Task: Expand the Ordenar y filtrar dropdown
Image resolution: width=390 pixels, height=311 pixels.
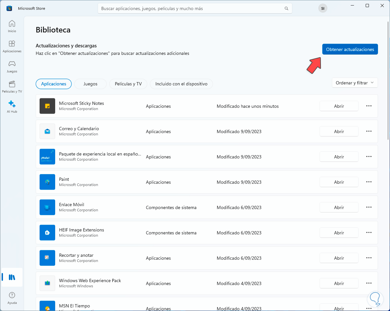Action: click(x=355, y=83)
